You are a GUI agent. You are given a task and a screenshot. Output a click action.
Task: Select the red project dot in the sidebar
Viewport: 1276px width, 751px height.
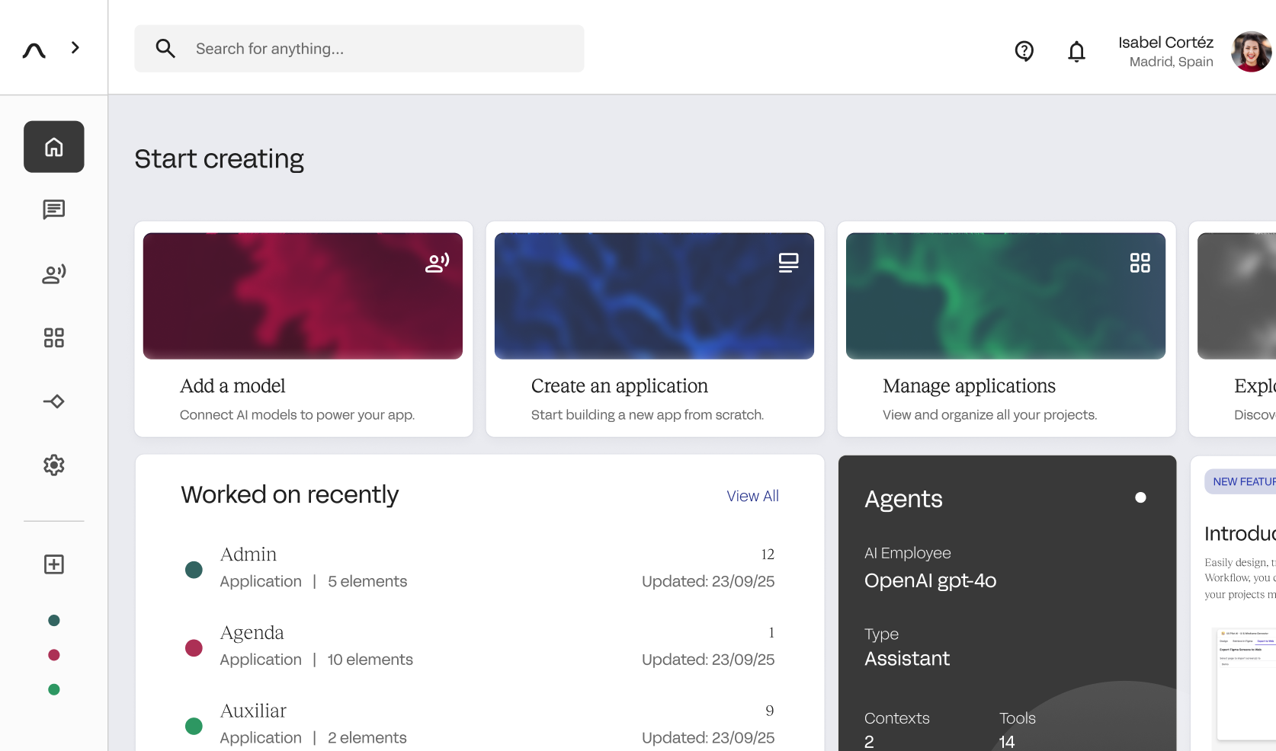(53, 655)
